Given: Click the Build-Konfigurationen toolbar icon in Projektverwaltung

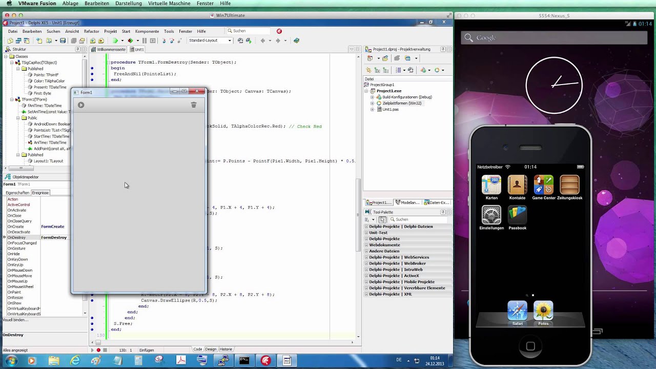Looking at the screenshot, I should 422,70.
